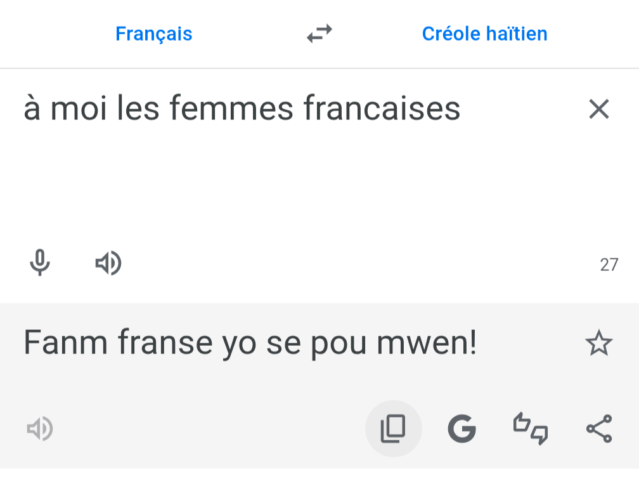
Task: Copy the translation to clipboard
Action: [393, 430]
